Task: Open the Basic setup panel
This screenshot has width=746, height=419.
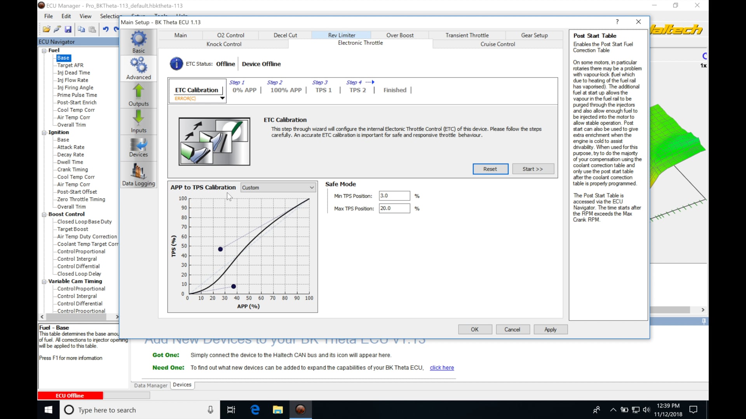Action: coord(138,42)
